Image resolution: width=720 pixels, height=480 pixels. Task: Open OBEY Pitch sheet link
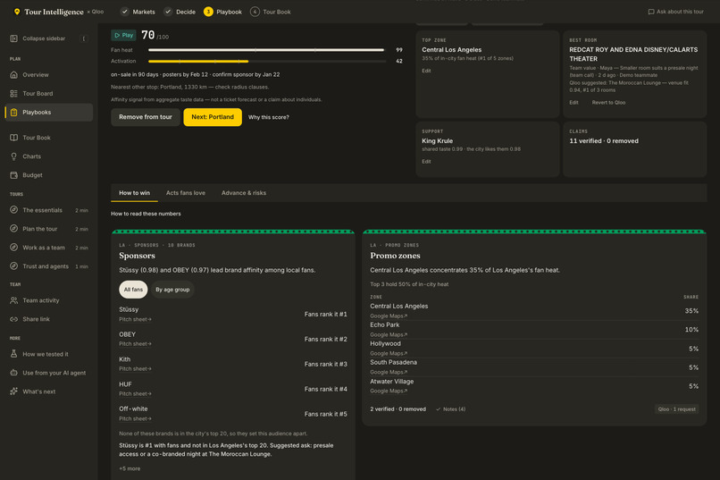135,344
